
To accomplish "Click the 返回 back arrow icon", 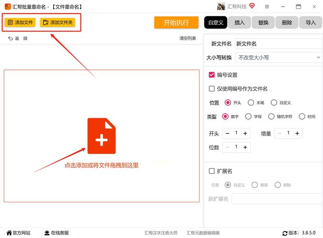I will pos(10,38).
